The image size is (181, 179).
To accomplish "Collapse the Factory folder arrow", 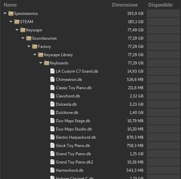I will coord(29,46).
